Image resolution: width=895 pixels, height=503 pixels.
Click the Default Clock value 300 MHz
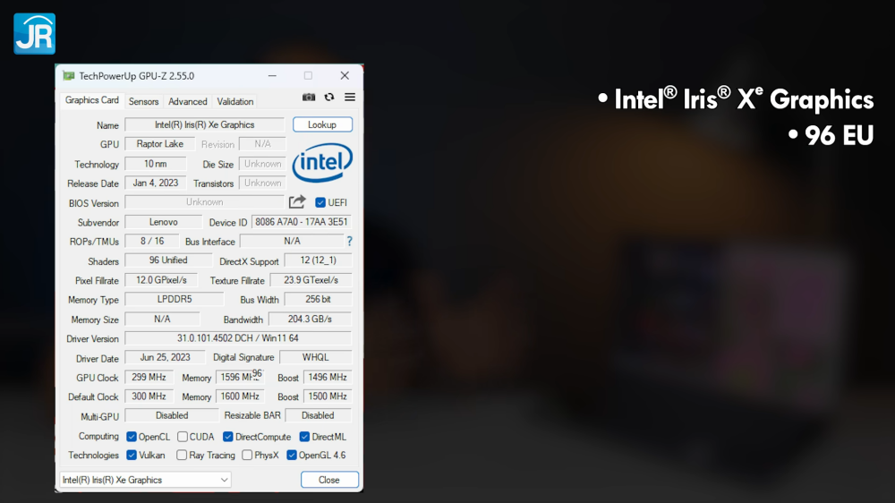[x=149, y=396]
